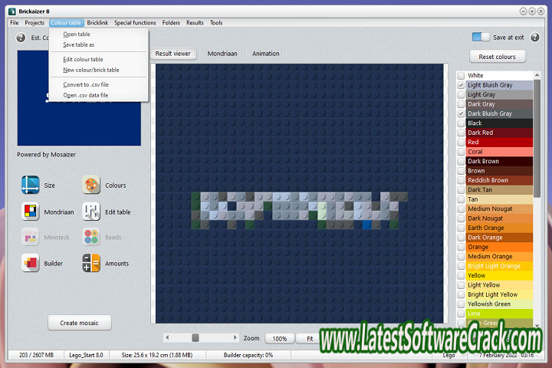Click the Yellow colour swatch
The width and height of the screenshot is (552, 368).
(x=499, y=275)
